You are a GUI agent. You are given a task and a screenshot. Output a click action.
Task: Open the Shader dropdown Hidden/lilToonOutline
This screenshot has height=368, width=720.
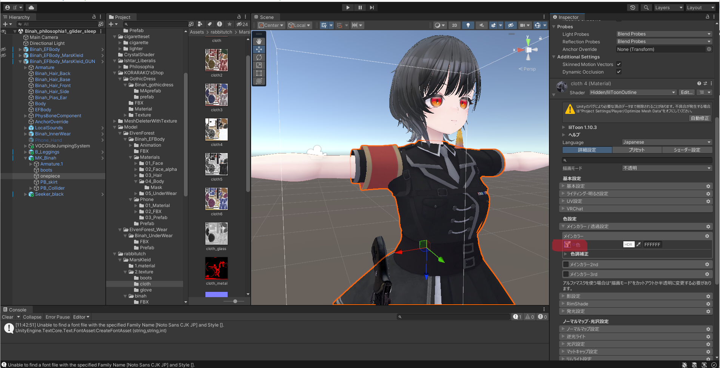[633, 92]
